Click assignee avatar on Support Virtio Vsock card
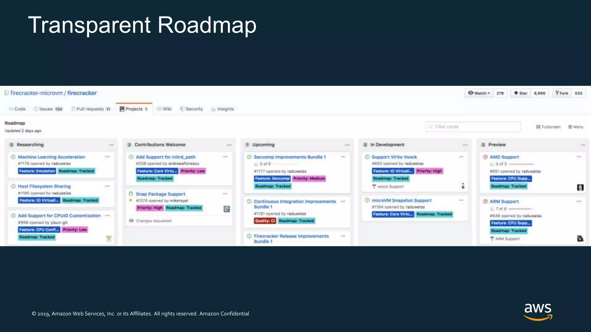The width and height of the screenshot is (591, 332). (463, 186)
